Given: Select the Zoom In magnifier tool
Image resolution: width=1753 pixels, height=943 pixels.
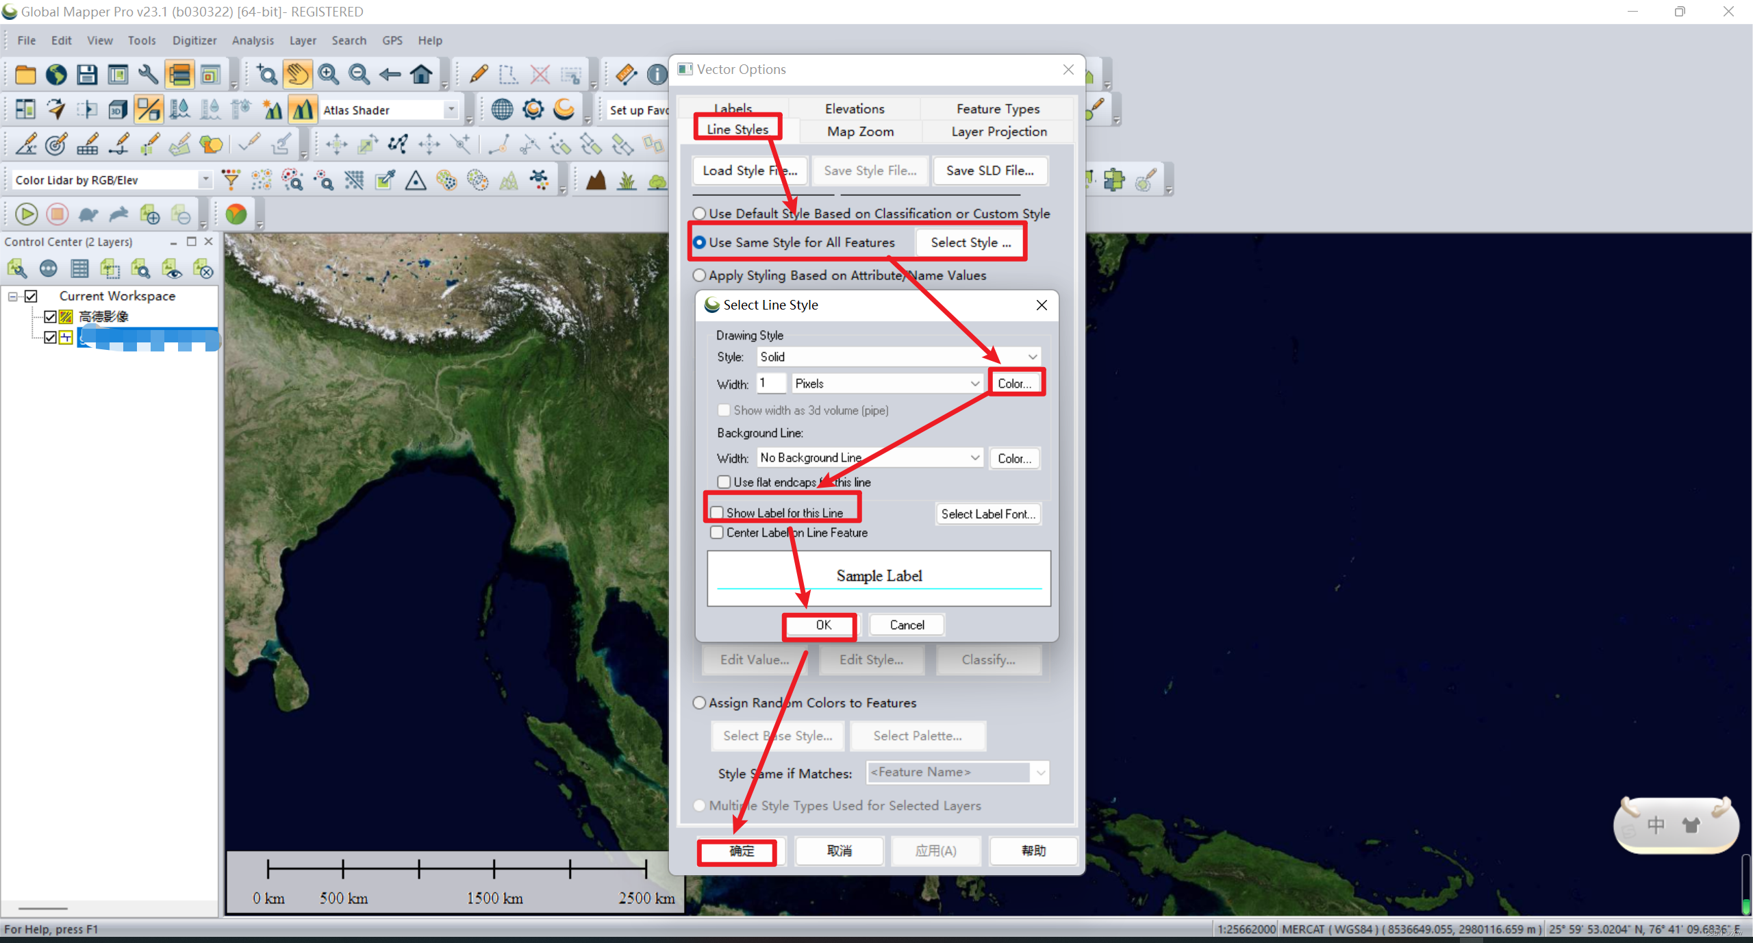Looking at the screenshot, I should point(329,74).
